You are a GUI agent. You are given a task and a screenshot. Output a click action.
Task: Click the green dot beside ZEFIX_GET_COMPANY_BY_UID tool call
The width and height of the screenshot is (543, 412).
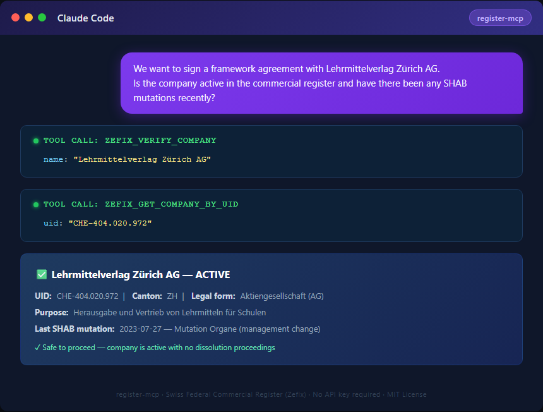click(36, 205)
